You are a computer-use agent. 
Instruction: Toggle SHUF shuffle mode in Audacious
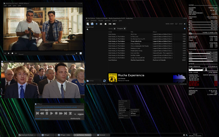coord(181,24)
